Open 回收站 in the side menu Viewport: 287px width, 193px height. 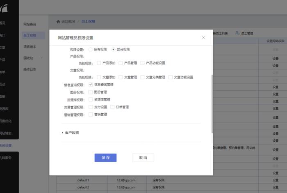(28, 58)
